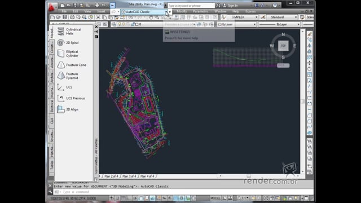Select the Elliptical Cylinder tool
The width and height of the screenshot is (361, 203).
69,54
